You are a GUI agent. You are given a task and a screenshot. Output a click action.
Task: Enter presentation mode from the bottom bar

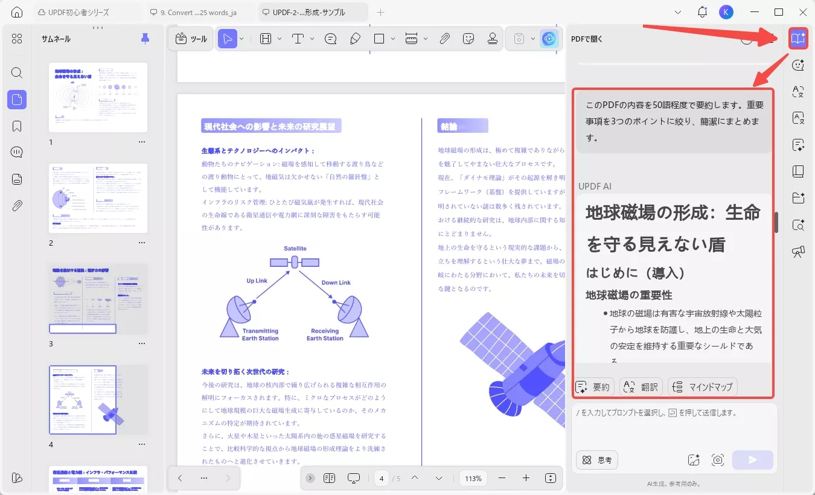point(353,477)
